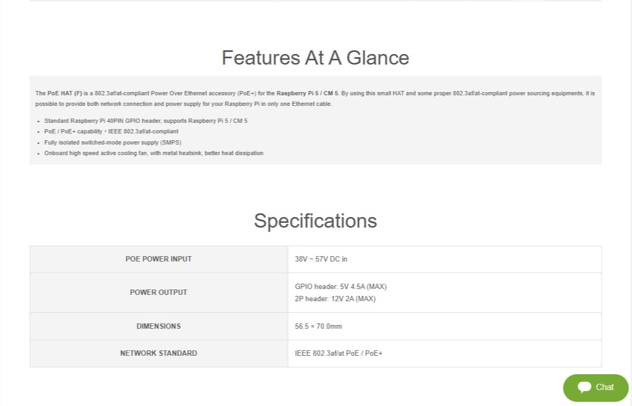Click the 56.5 × 70.0mm dimensions value
Screen dimensions: 632x406
pos(318,326)
